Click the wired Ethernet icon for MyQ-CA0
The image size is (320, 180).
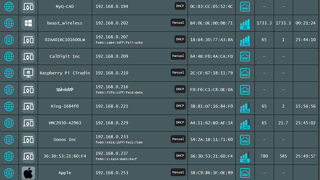245,6
